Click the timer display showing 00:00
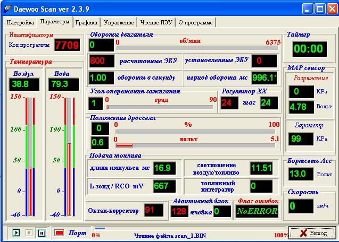 pyautogui.click(x=309, y=49)
